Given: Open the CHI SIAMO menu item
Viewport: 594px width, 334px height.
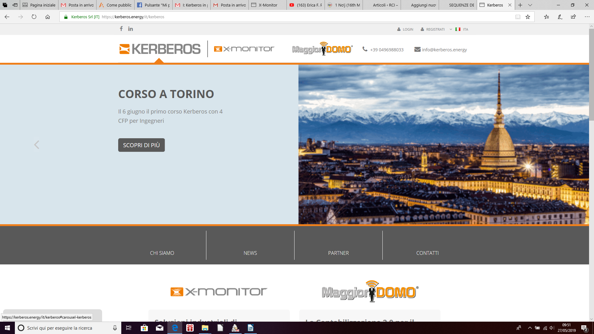Looking at the screenshot, I should pos(162,253).
